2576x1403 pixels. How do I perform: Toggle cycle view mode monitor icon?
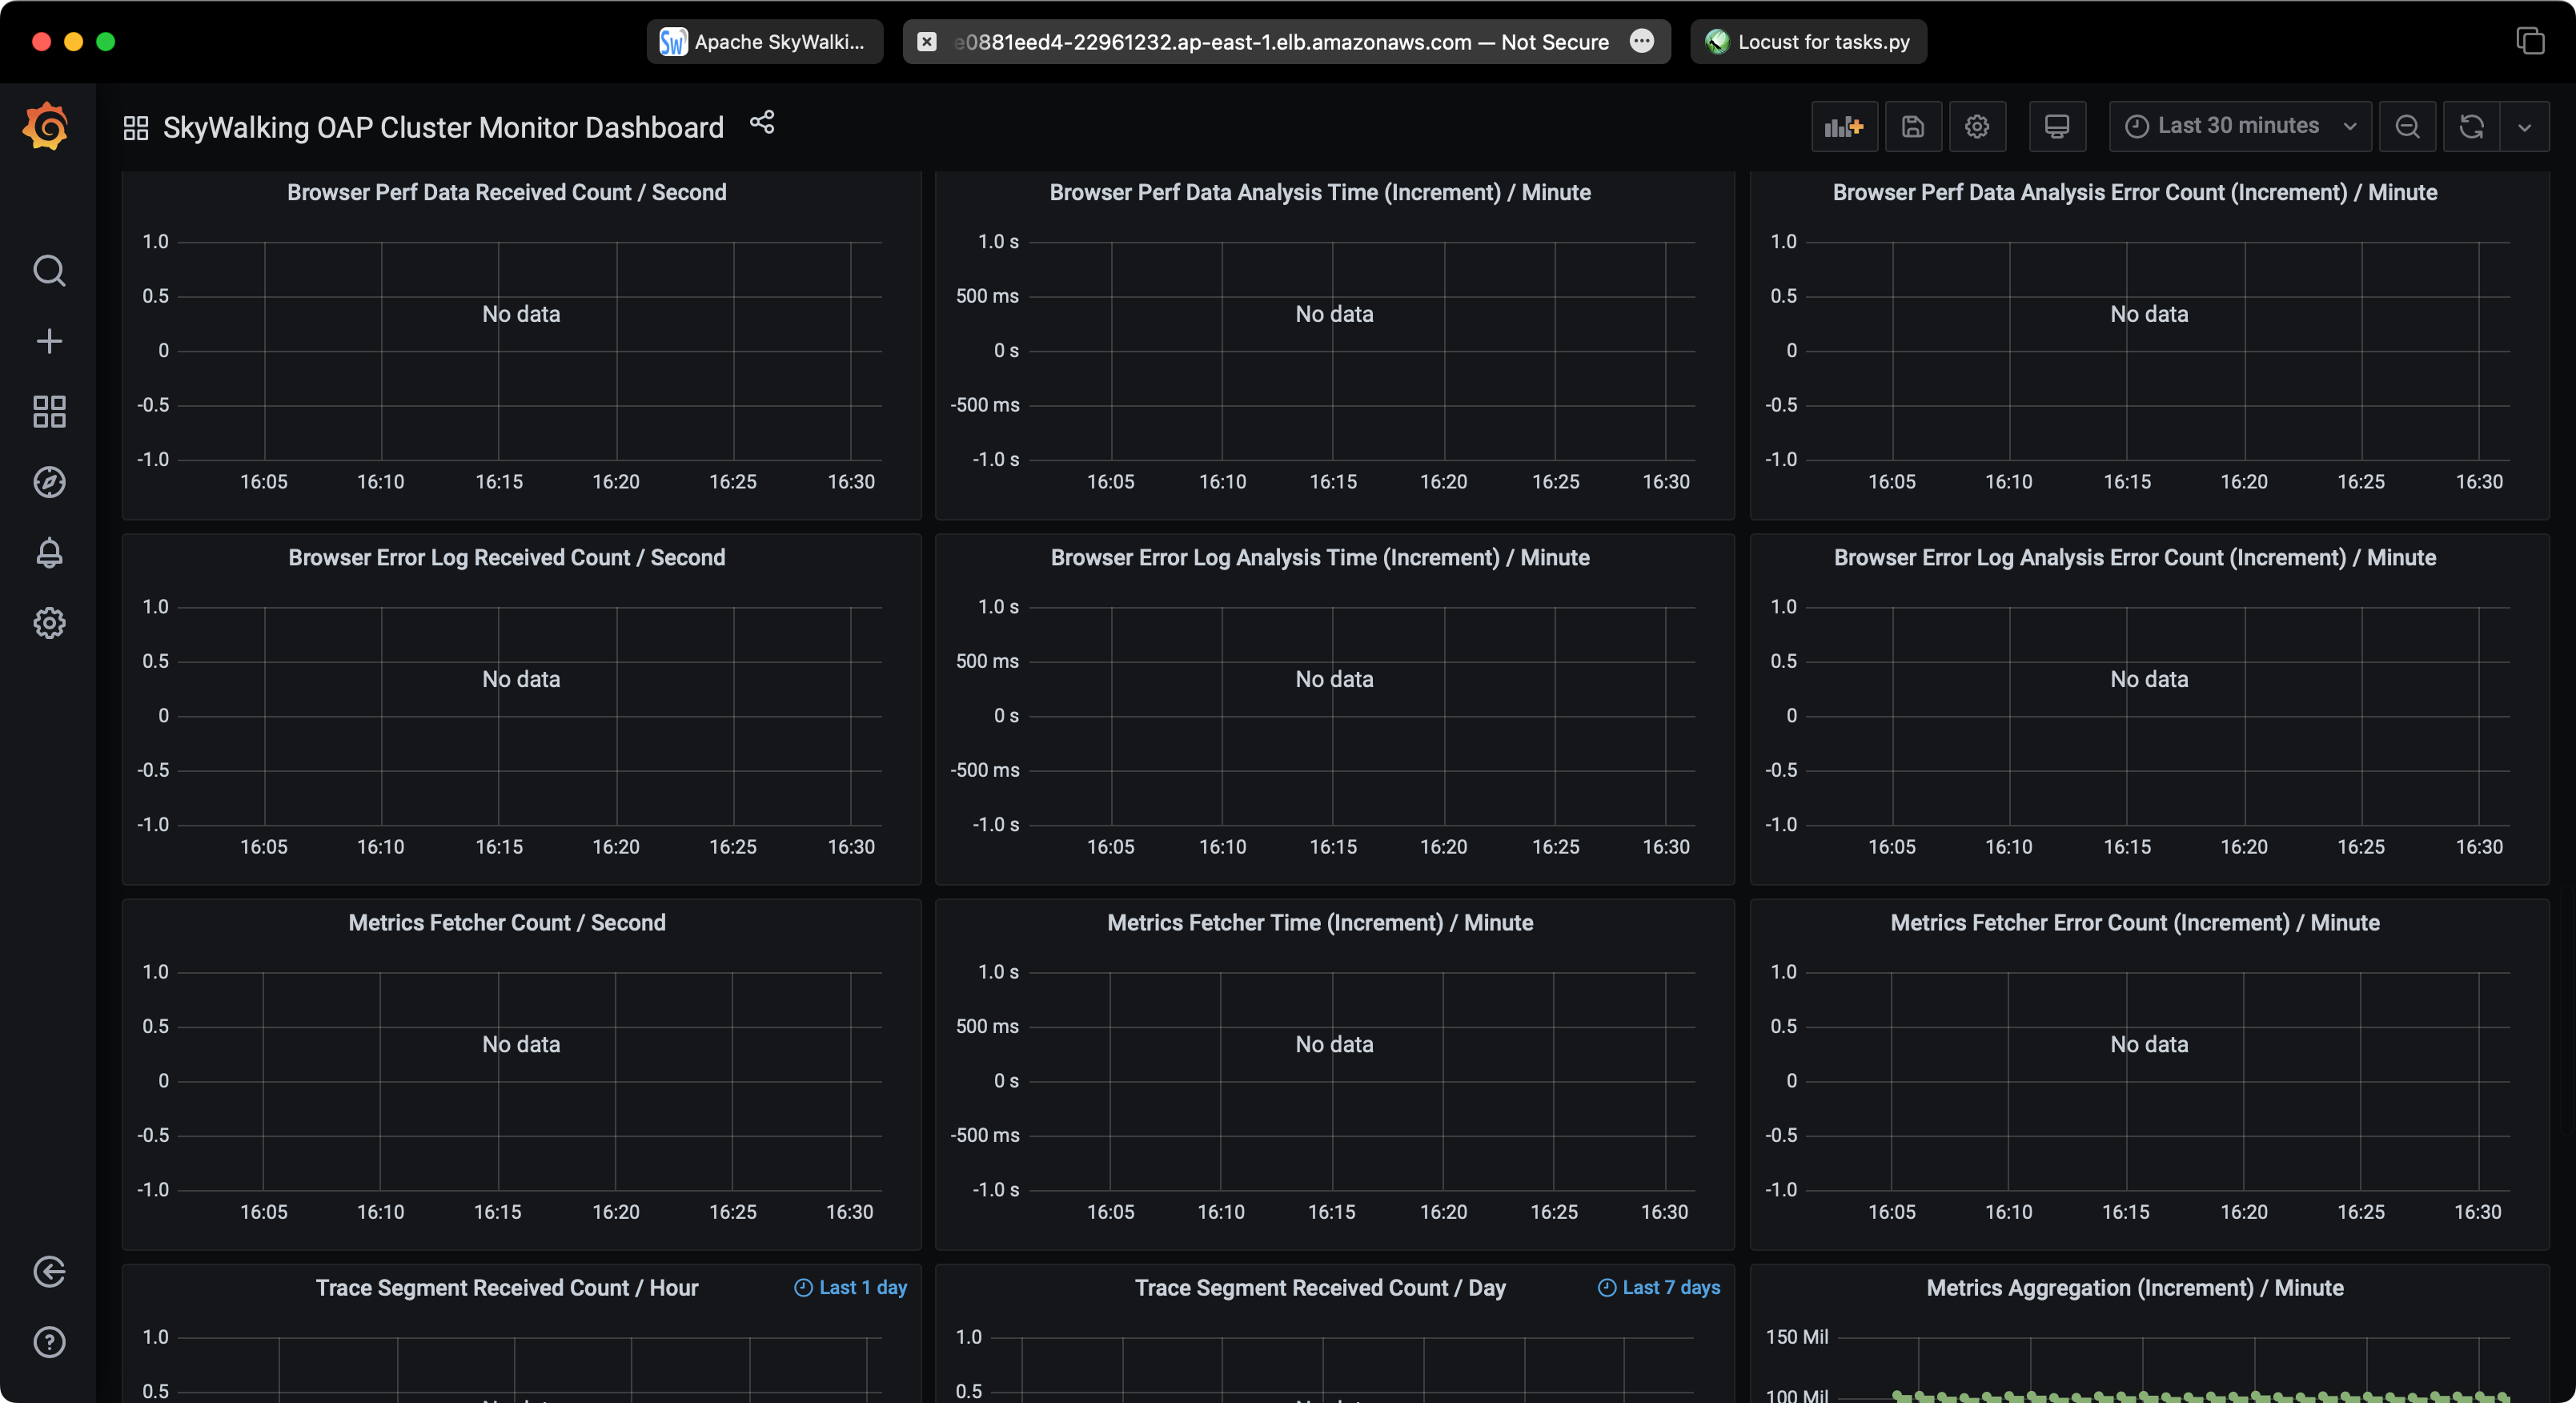click(2056, 127)
